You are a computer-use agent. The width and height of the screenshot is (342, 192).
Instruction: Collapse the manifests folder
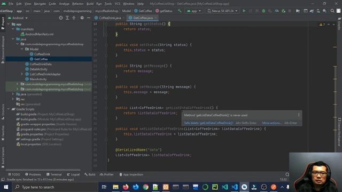pyautogui.click(x=13, y=29)
